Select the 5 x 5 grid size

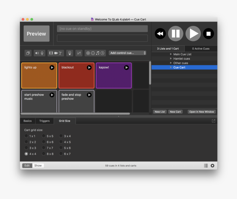click(44, 136)
